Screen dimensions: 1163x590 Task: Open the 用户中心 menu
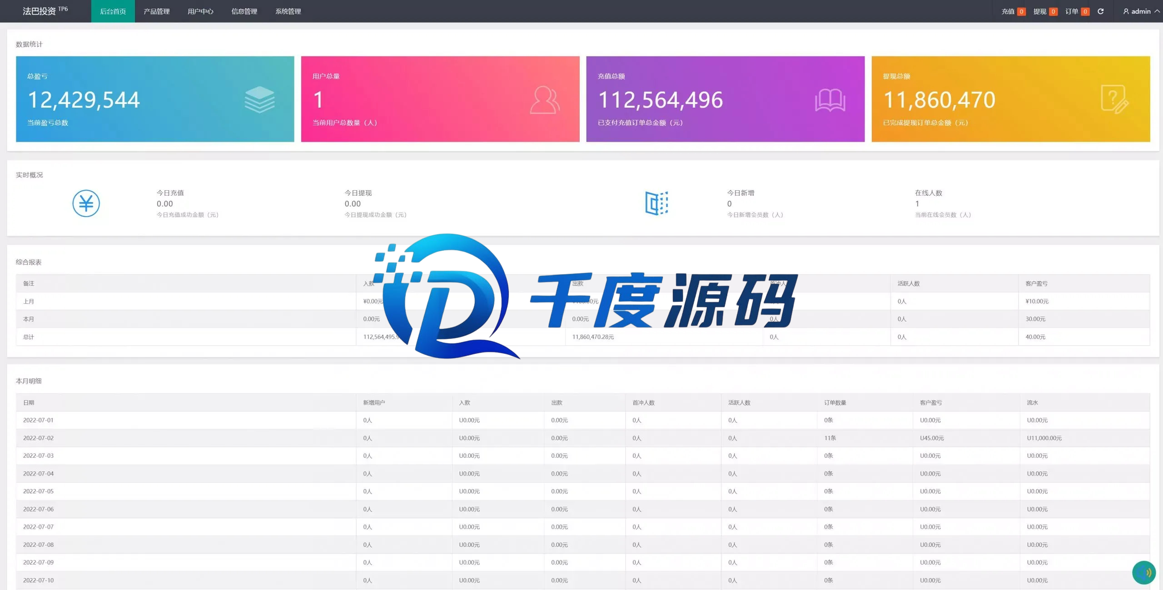200,11
